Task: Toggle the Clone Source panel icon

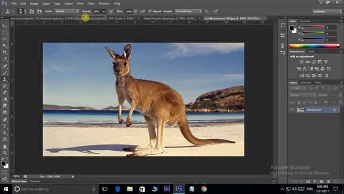Action: point(39,11)
